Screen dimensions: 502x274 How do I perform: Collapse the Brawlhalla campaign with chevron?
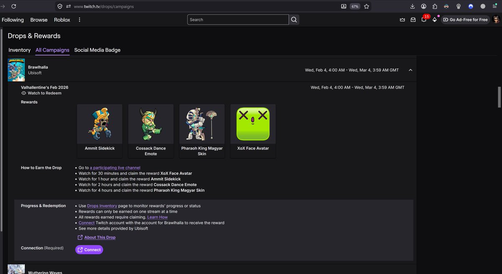pyautogui.click(x=410, y=70)
